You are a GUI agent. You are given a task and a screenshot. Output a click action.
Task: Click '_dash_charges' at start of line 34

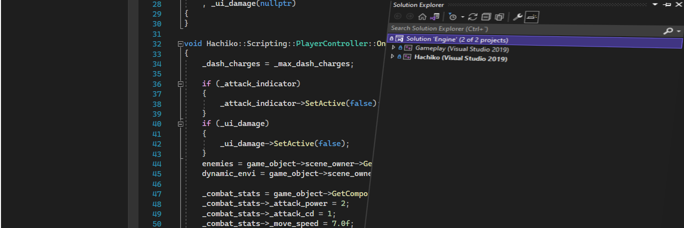231,64
